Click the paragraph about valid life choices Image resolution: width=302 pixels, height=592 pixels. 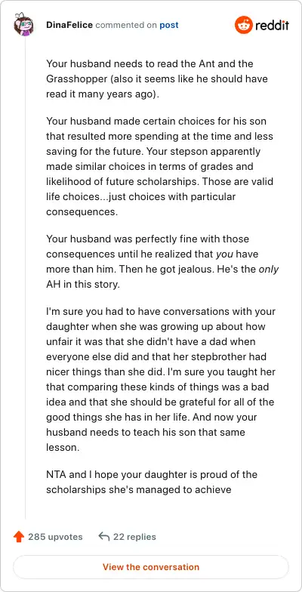click(x=160, y=166)
